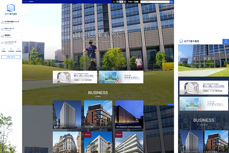
Task: Click the 誠実に、革新的に hero headline on desktop
Action: 98,35
